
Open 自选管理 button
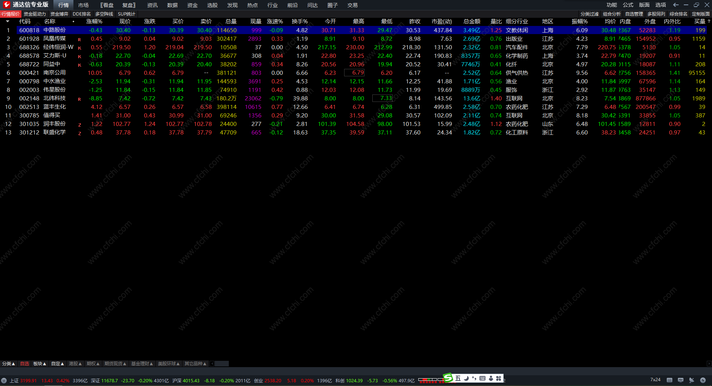click(634, 14)
